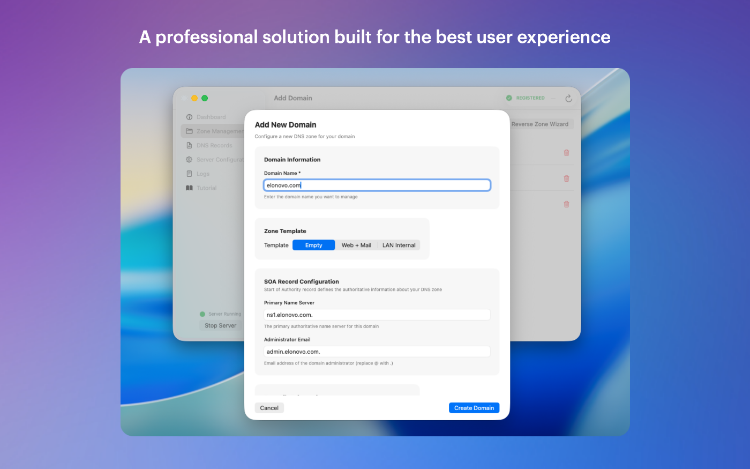
Task: Switch template to Web + Mail
Action: click(x=356, y=245)
